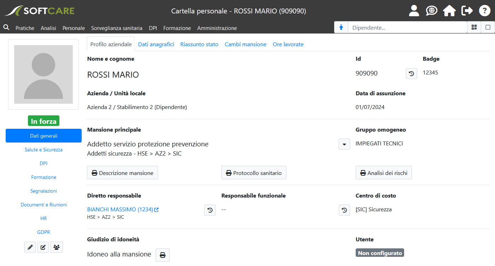Screen dimensions: 495x266
Task: Click the magnifier search icon in menu bar
Action: (x=6, y=27)
